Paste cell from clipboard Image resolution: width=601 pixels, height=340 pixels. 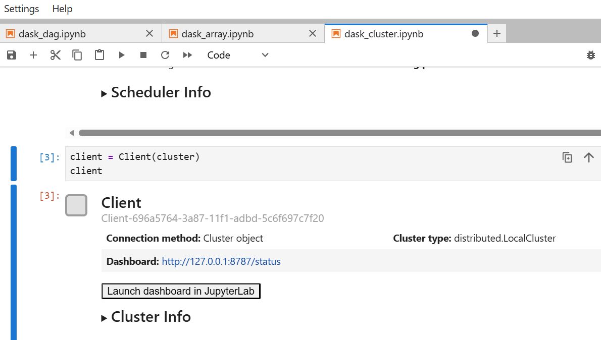tap(99, 55)
